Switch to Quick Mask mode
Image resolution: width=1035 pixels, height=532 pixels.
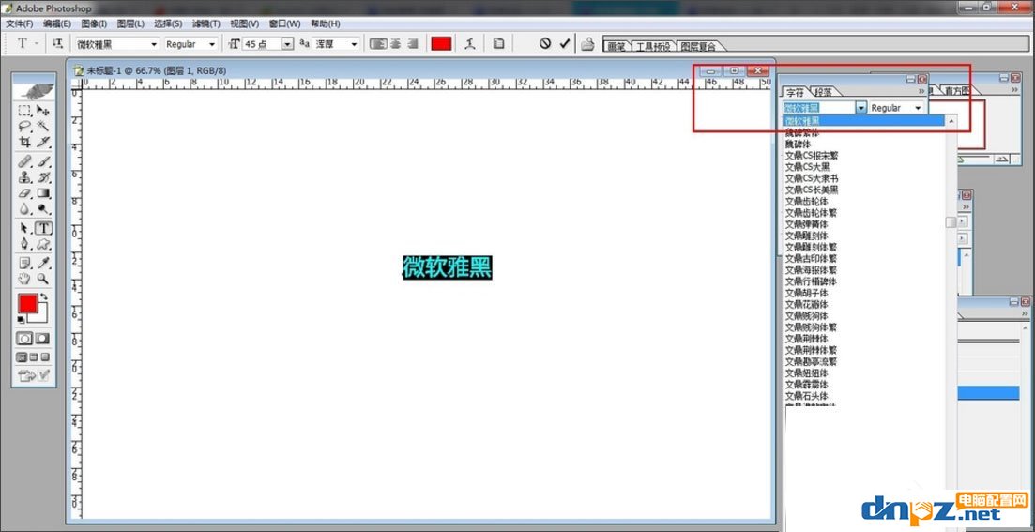pos(42,338)
